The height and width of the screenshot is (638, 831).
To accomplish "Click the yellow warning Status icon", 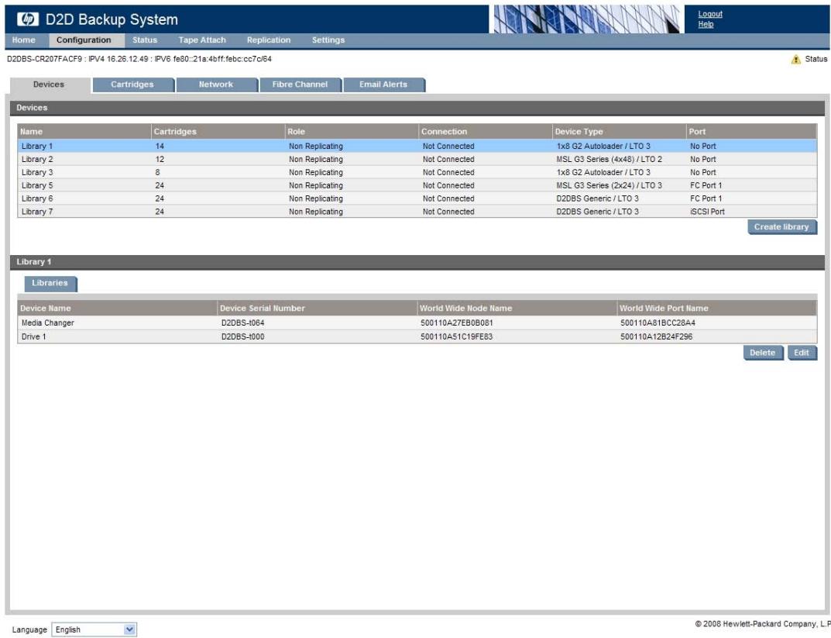I will tap(795, 60).
